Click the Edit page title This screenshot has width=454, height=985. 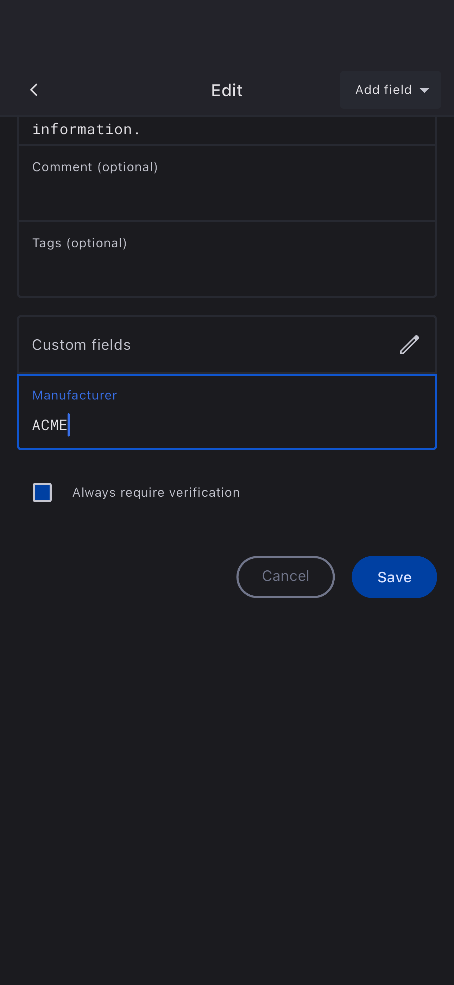[227, 91]
